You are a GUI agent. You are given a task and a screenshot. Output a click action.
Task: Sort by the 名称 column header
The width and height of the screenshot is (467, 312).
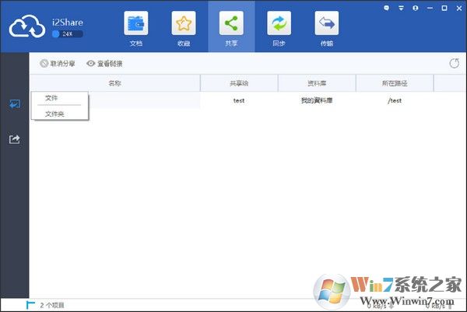click(115, 83)
